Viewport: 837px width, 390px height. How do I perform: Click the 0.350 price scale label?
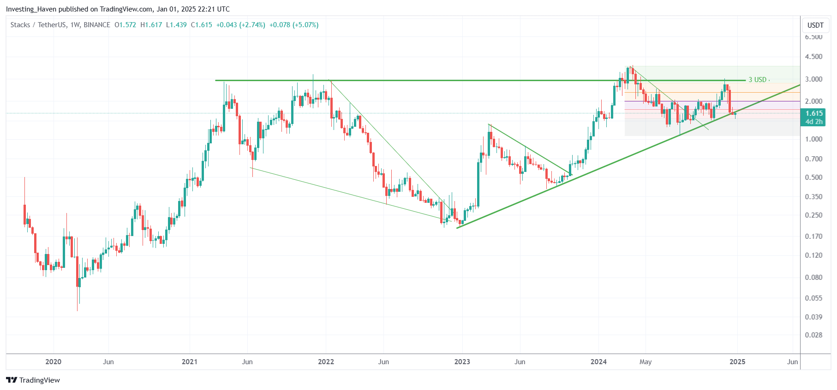[x=813, y=197]
